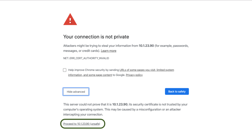The width and height of the screenshot is (252, 136).
Task: Click 'information, and some page content' link text
Action: (90, 75)
